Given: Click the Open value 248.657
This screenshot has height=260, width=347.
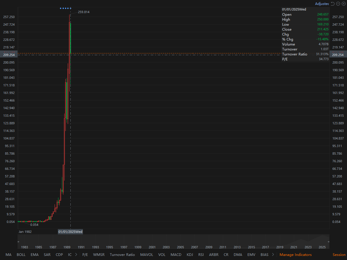Looking at the screenshot, I should [x=323, y=14].
